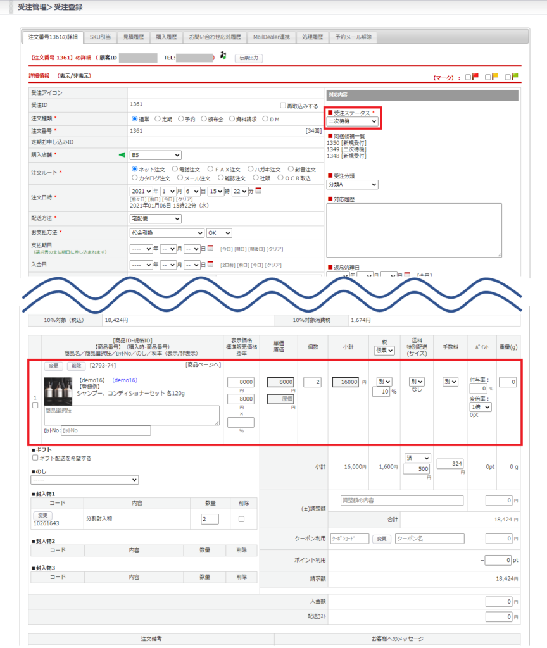Enable ギフト配送を希望する checkbox
The image size is (547, 648).
click(x=35, y=458)
